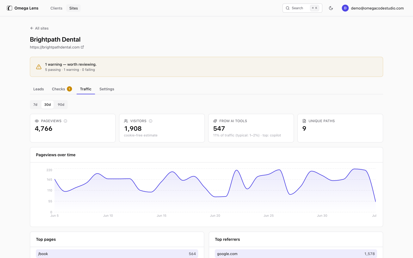The height and width of the screenshot is (258, 413).
Task: Click the Brightpath Dental page title
Action: [x=55, y=39]
